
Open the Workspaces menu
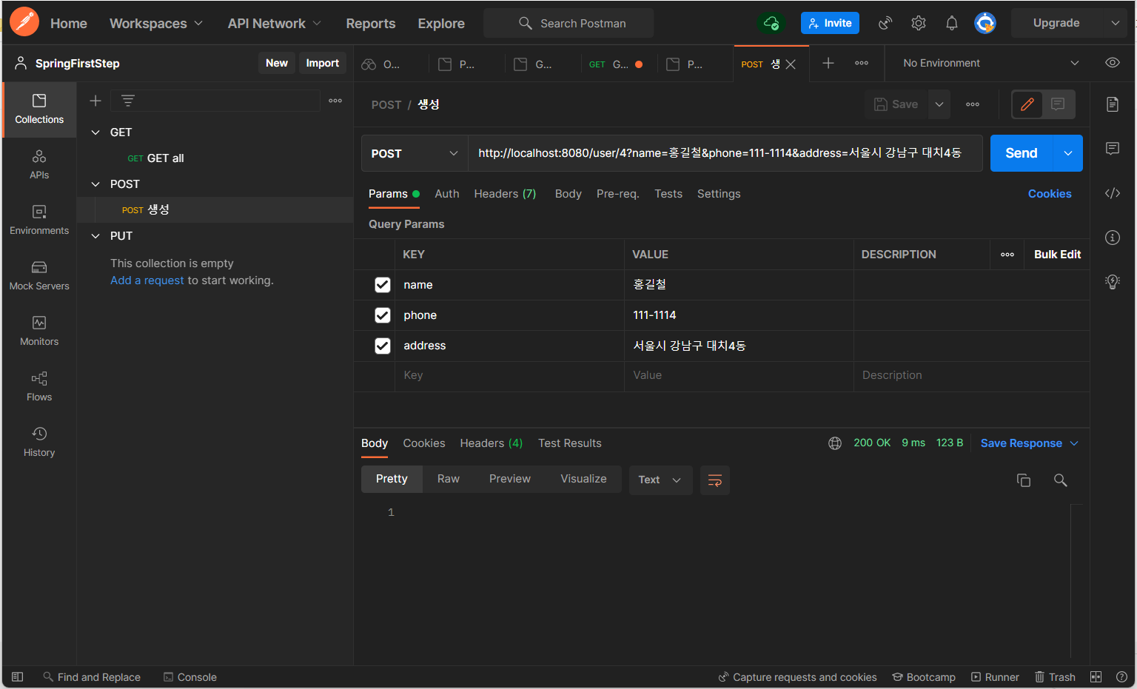point(156,24)
